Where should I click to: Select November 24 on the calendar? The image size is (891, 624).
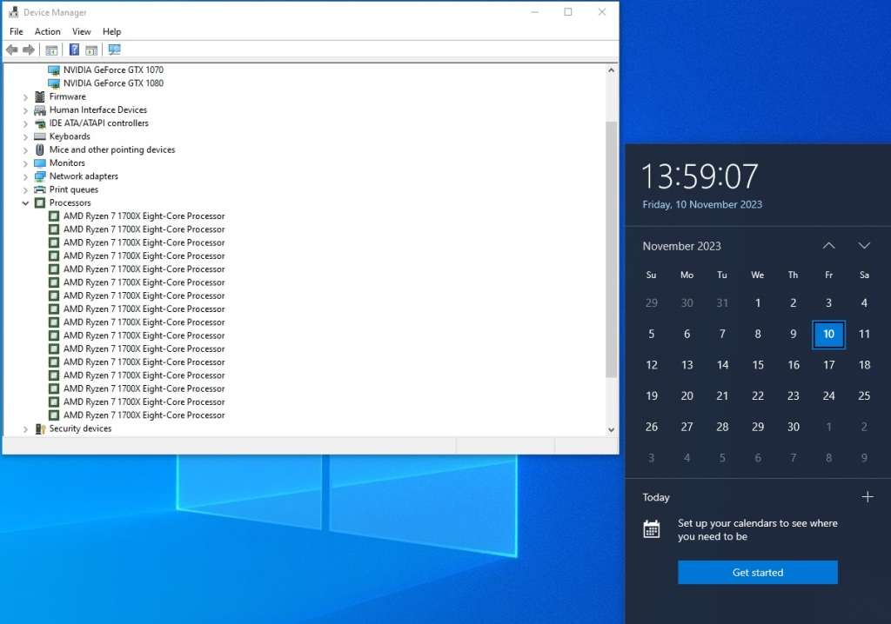(828, 395)
